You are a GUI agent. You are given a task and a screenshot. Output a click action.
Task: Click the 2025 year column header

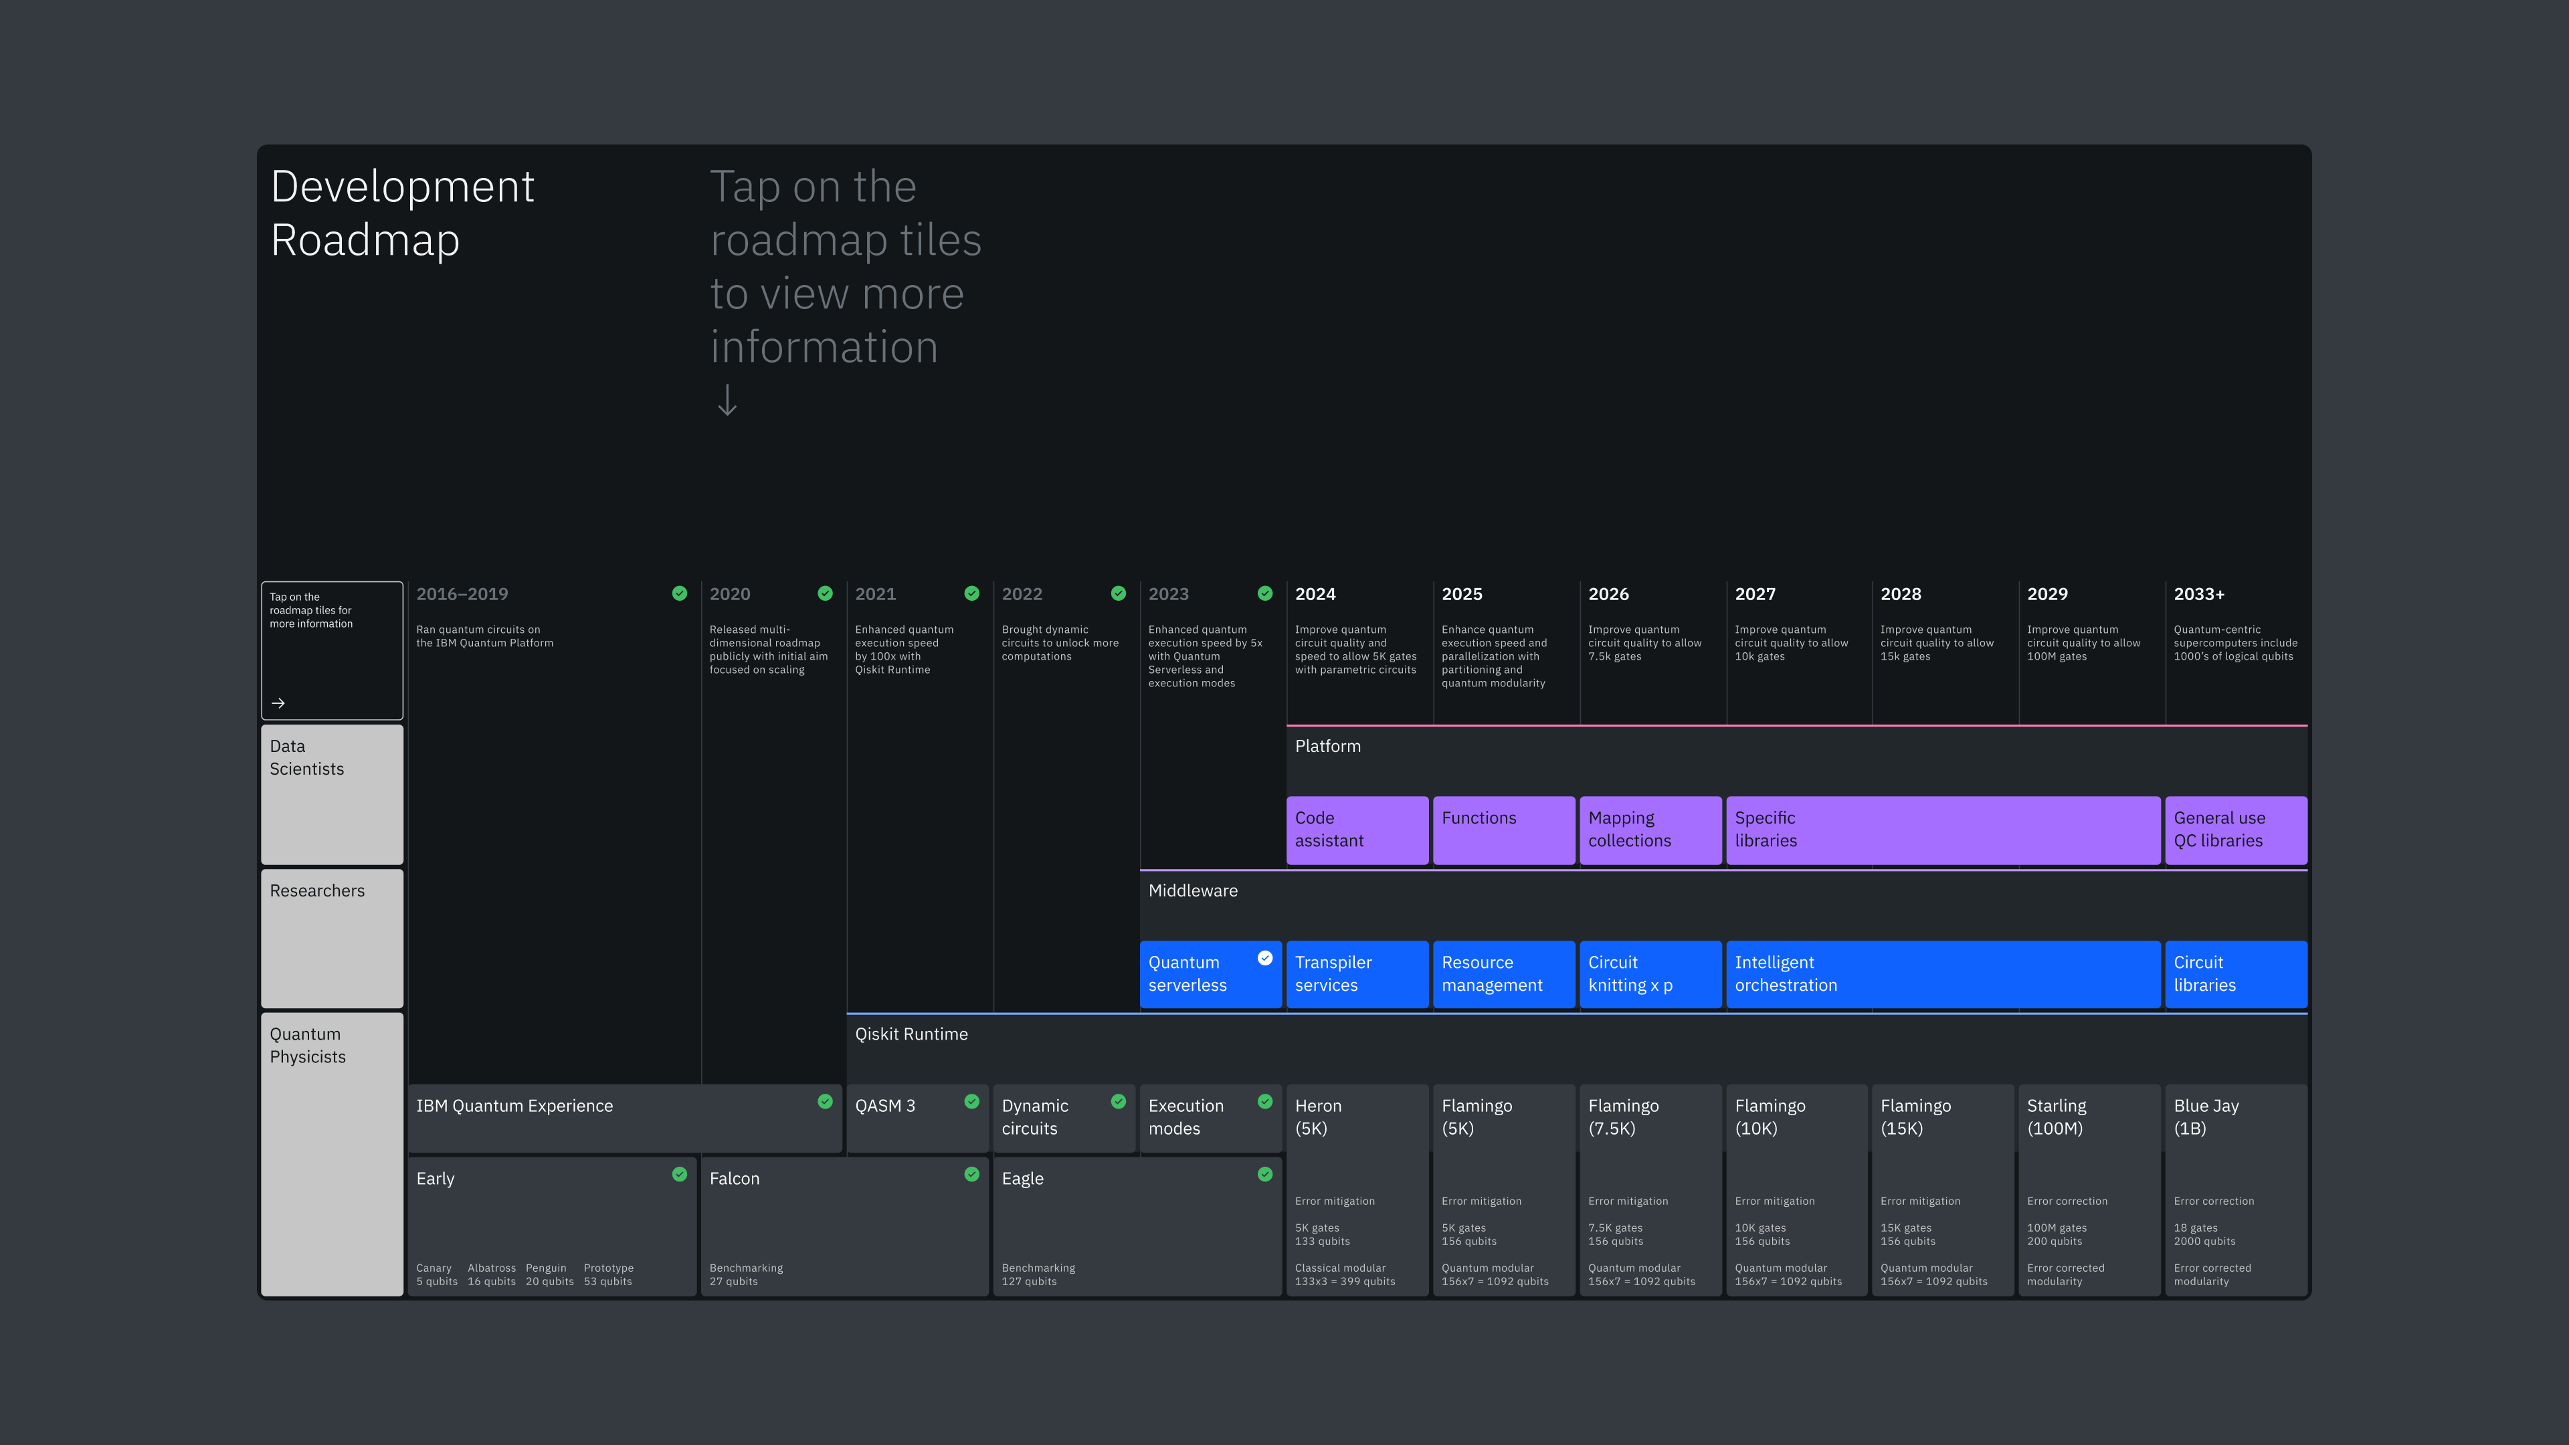[1462, 594]
